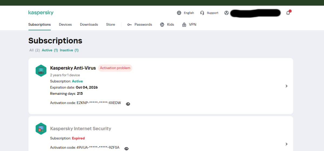Filter subscriptions by Inactive
The height and width of the screenshot is (151, 324).
(x=69, y=50)
